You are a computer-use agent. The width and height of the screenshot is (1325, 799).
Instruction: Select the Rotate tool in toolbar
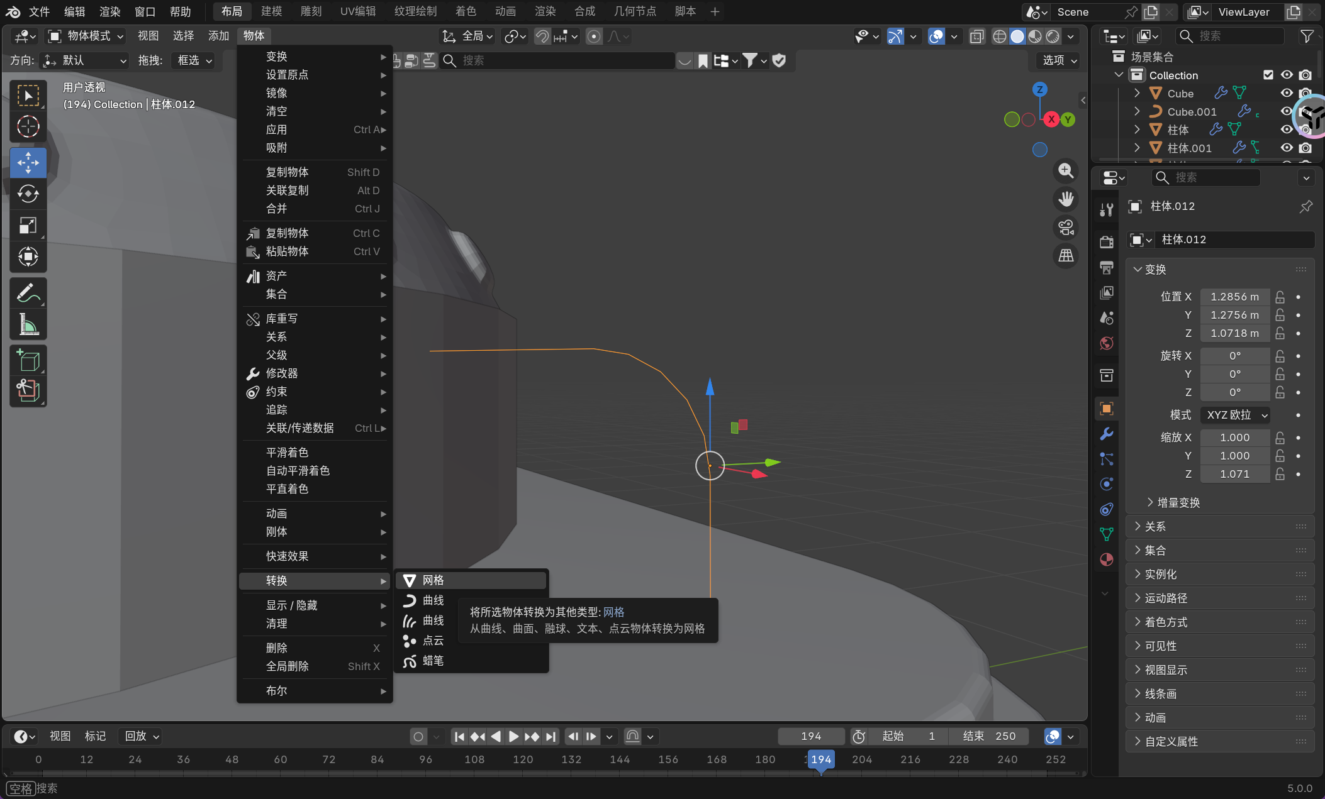point(28,194)
